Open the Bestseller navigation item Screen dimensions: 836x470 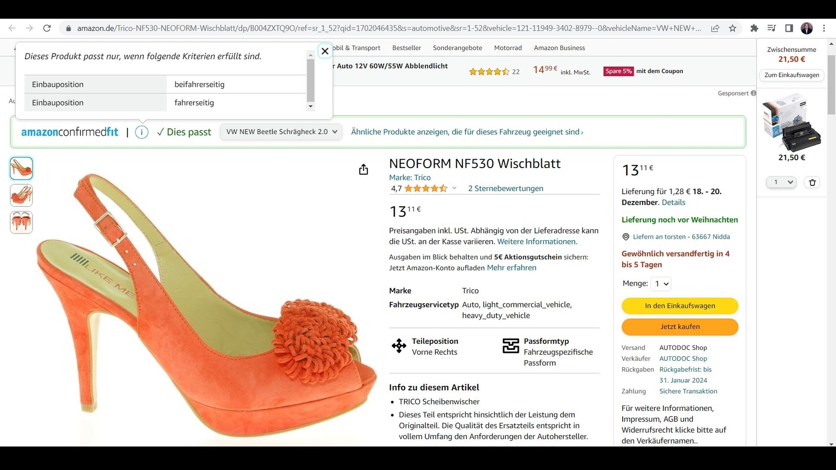point(406,48)
